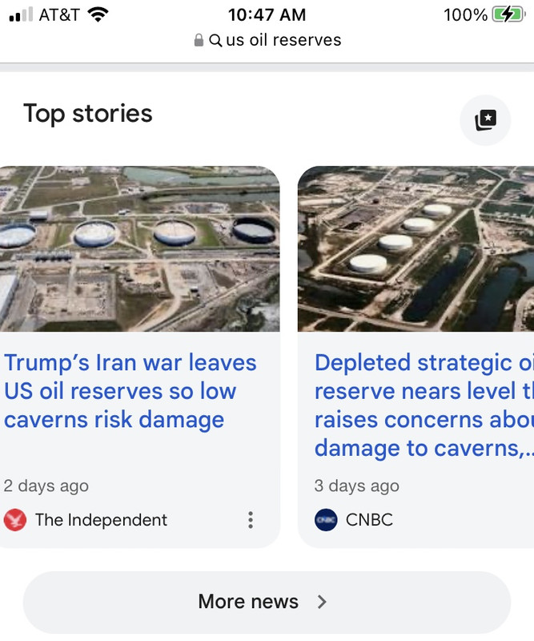The image size is (534, 641).
Task: Tap the magnifier icon in the address bar
Action: 215,40
